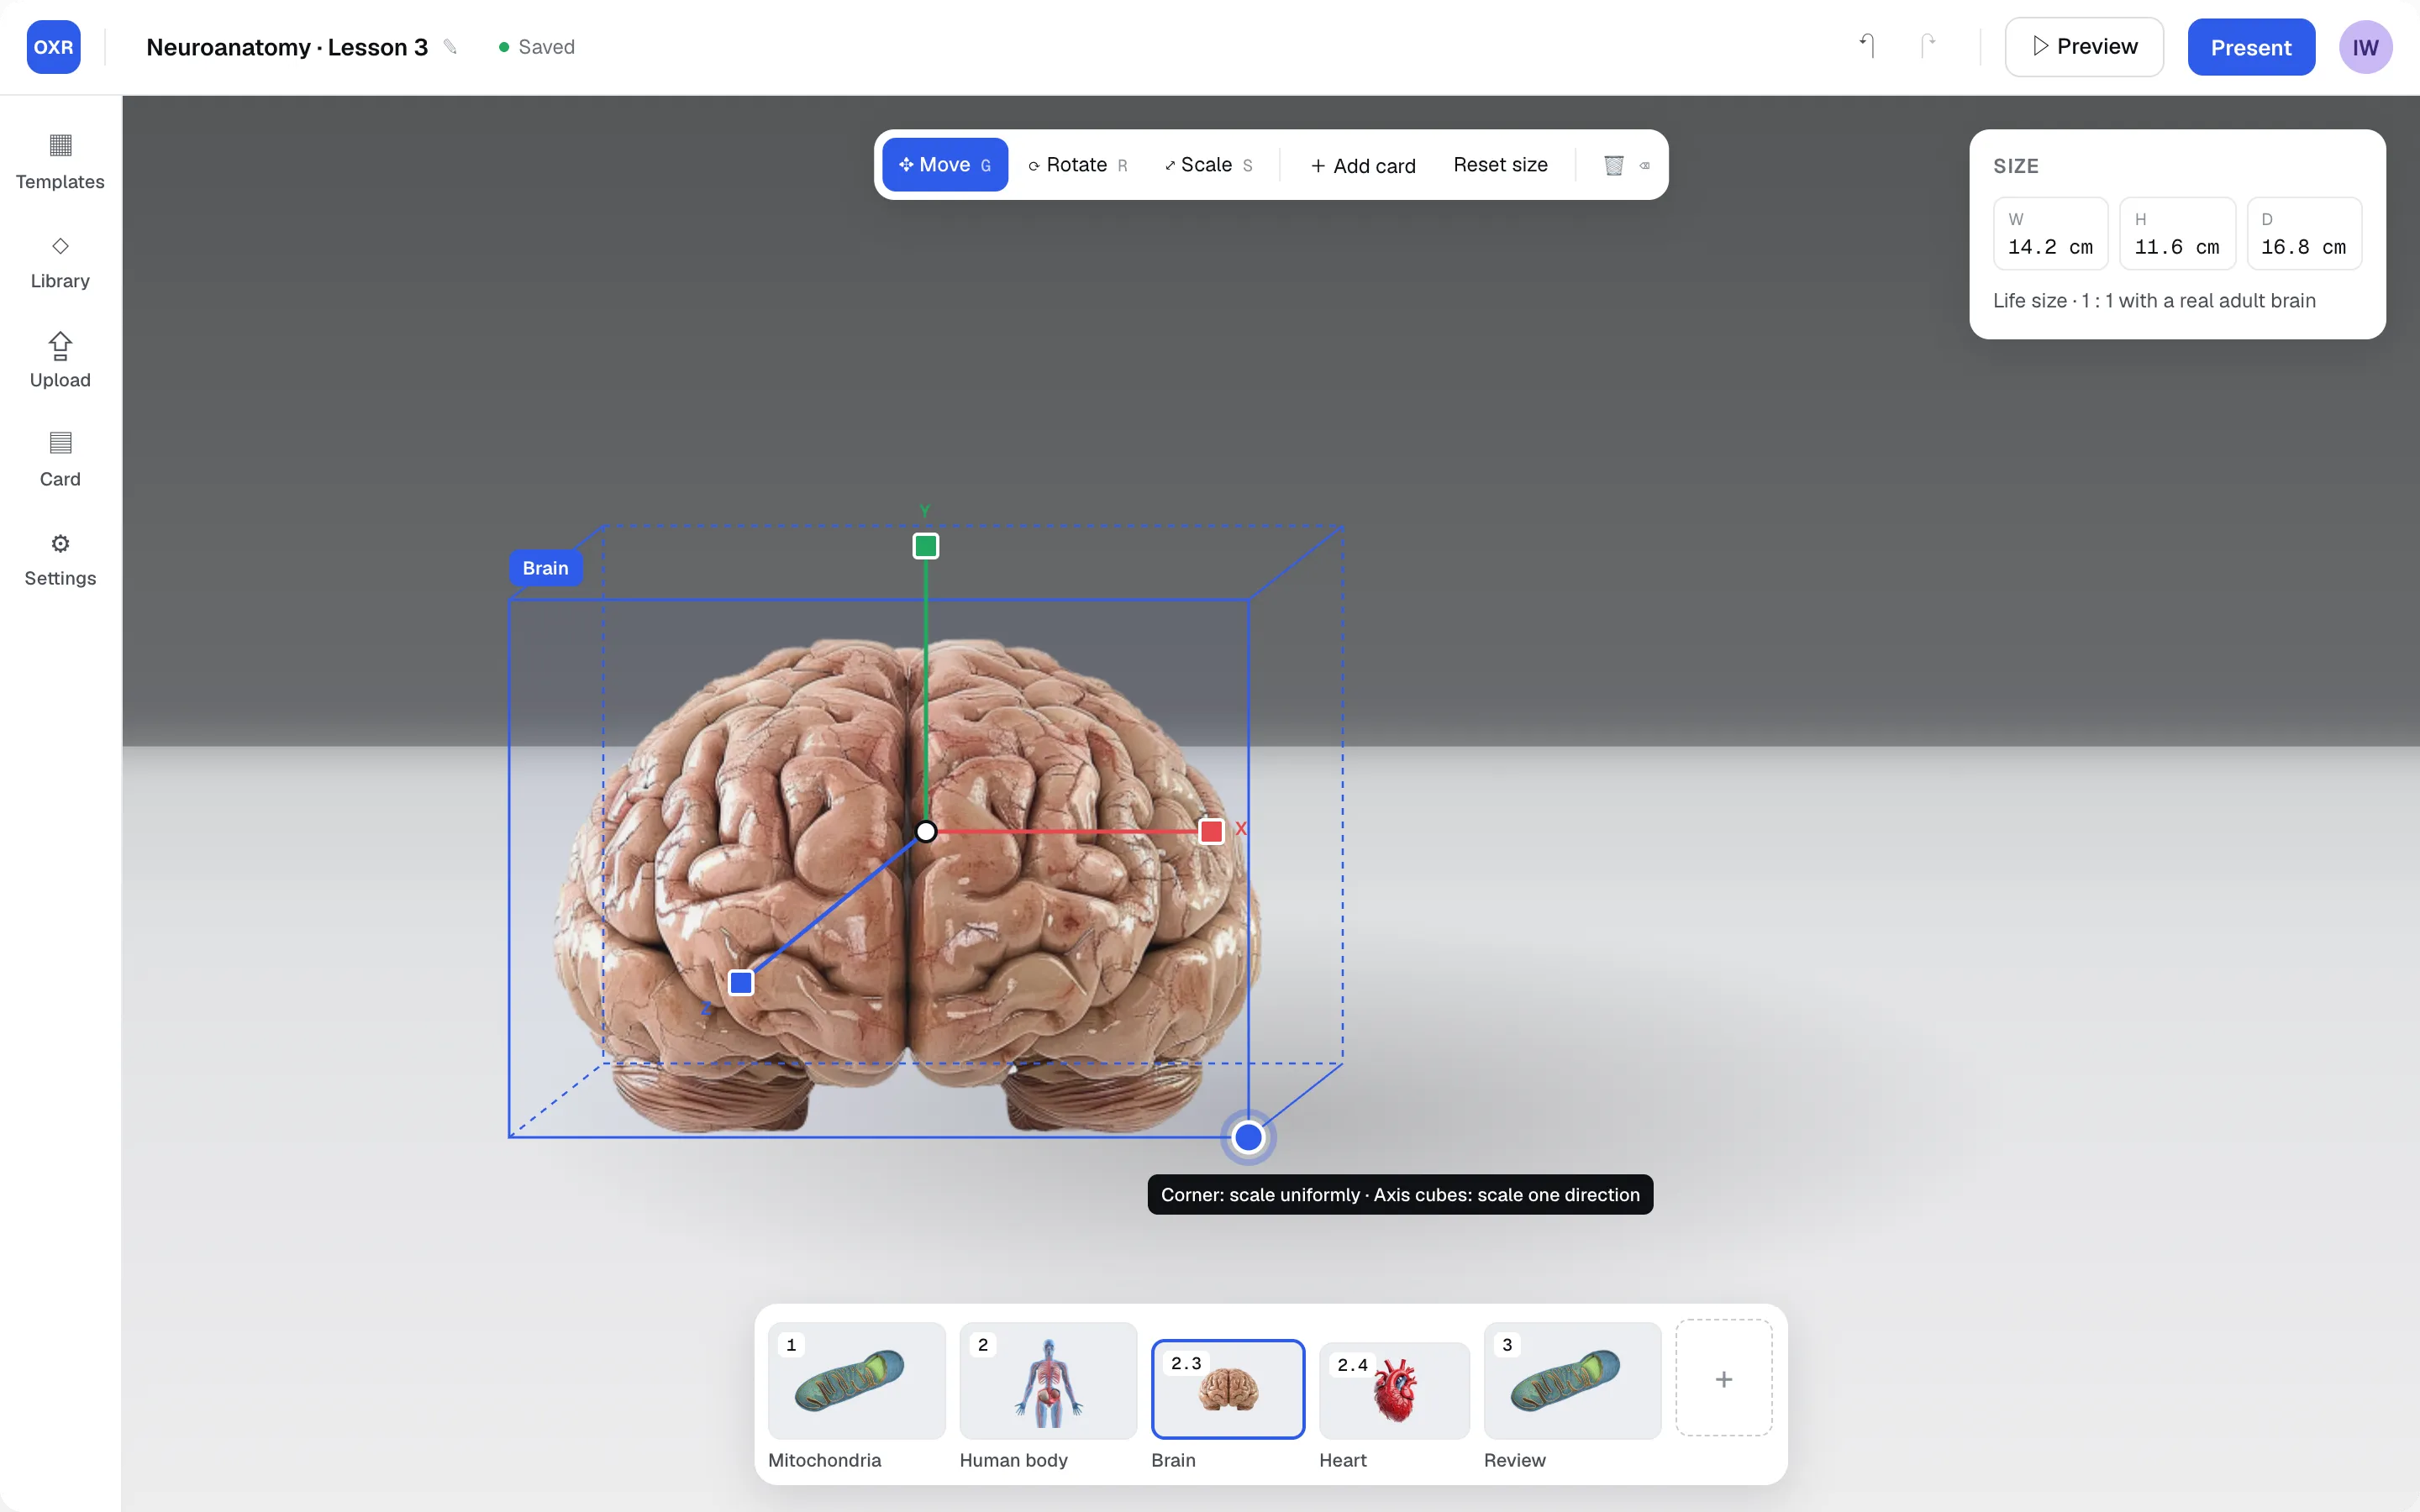Image resolution: width=2420 pixels, height=1512 pixels.
Task: Click the Neuroanatomy · Lesson 3 title
Action: pos(287,47)
